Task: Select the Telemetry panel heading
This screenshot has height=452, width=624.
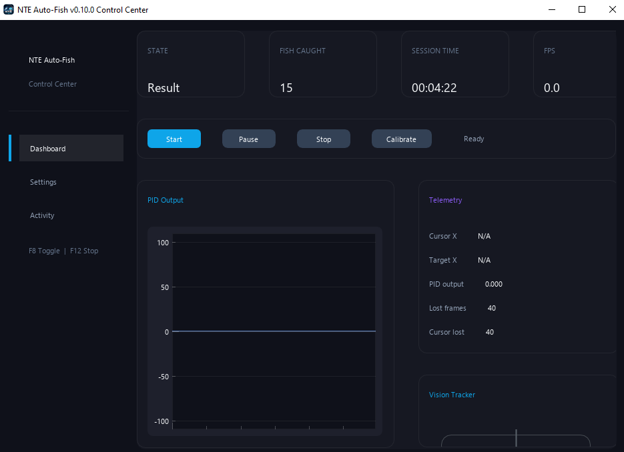Action: [445, 200]
